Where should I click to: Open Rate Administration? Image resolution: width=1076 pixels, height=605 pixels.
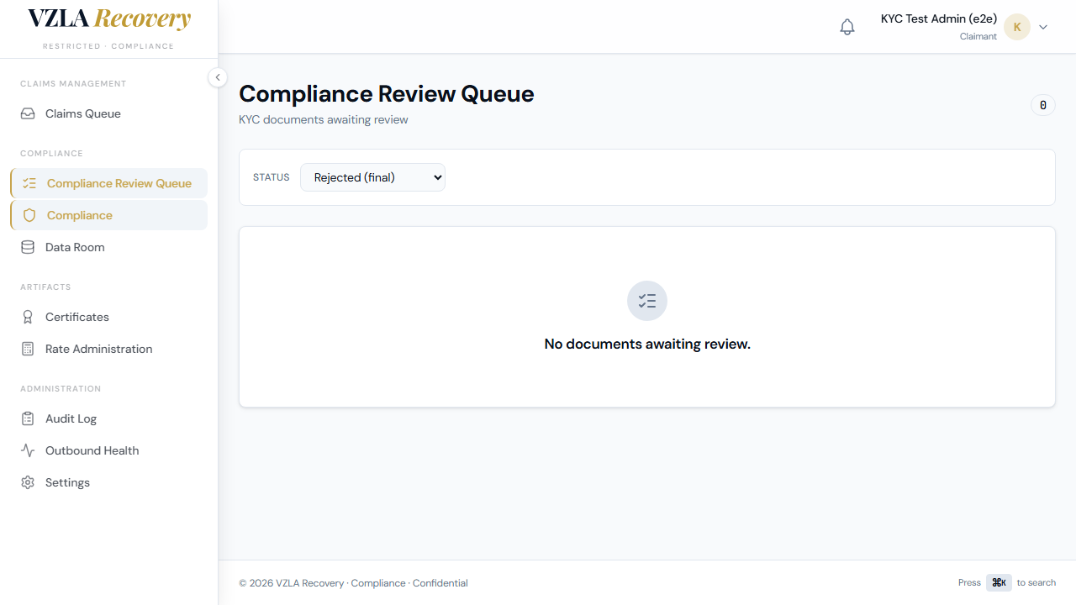coord(109,349)
